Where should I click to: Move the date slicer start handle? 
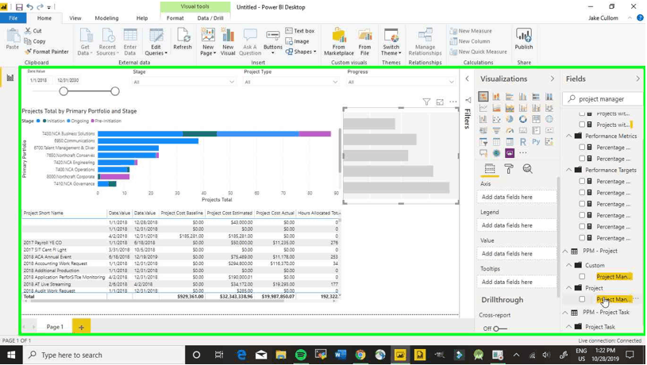(64, 91)
